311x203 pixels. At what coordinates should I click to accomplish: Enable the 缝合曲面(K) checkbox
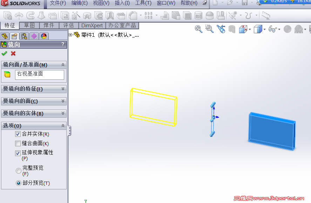(18, 143)
